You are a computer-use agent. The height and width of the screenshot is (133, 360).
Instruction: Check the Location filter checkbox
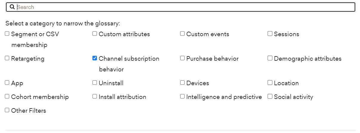[x=270, y=83]
